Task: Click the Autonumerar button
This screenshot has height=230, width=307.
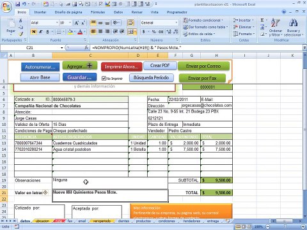Action: tap(40, 67)
